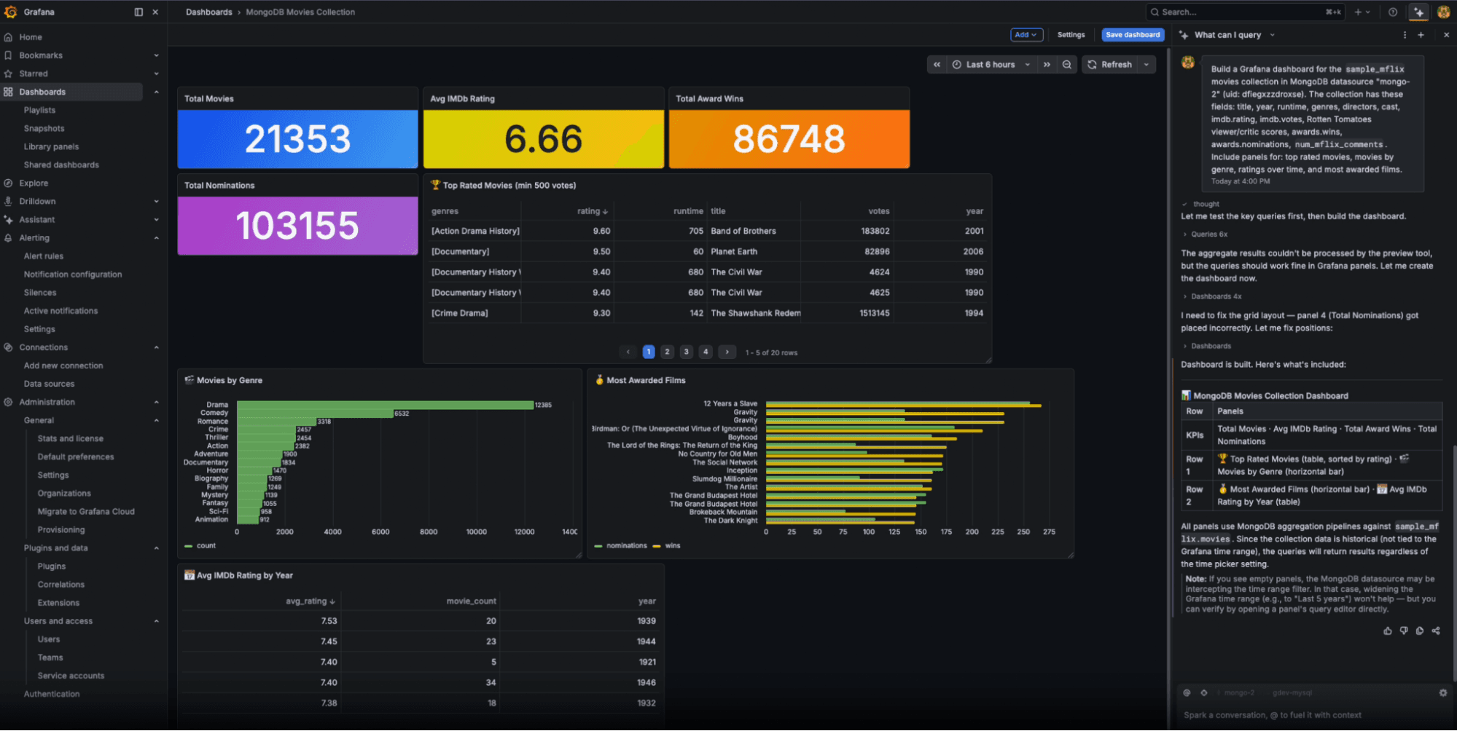1457x731 pixels.
Task: Open Service accounts in the sidebar
Action: tap(71, 676)
